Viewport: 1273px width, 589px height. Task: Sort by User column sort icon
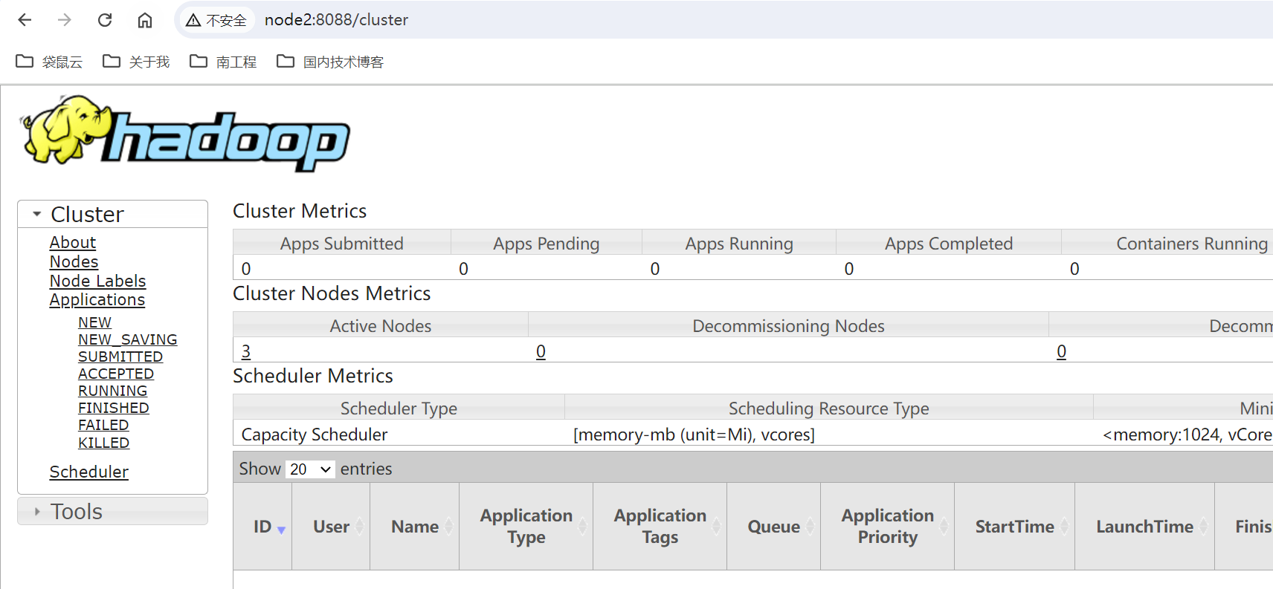click(360, 527)
